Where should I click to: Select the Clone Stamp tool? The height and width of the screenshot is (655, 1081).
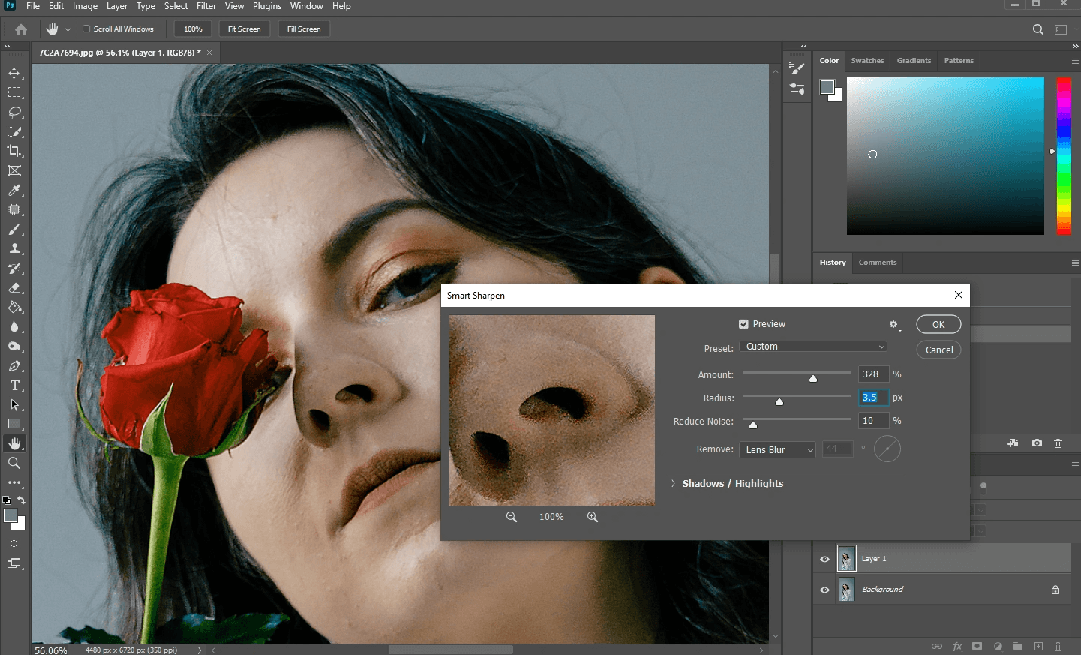tap(14, 249)
